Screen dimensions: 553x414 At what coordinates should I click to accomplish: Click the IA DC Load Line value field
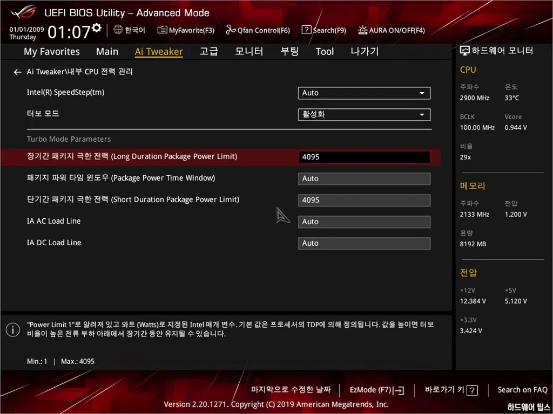(364, 243)
